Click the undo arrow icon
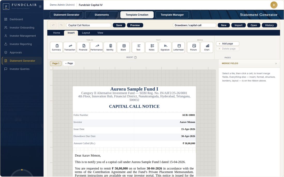This screenshot has width=284, height=177. pyautogui.click(x=53, y=25)
